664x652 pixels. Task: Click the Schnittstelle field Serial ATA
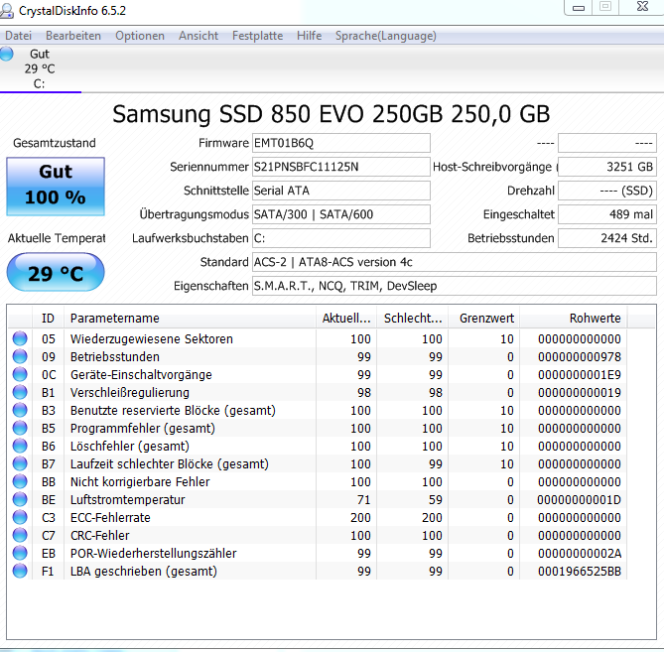coord(340,191)
